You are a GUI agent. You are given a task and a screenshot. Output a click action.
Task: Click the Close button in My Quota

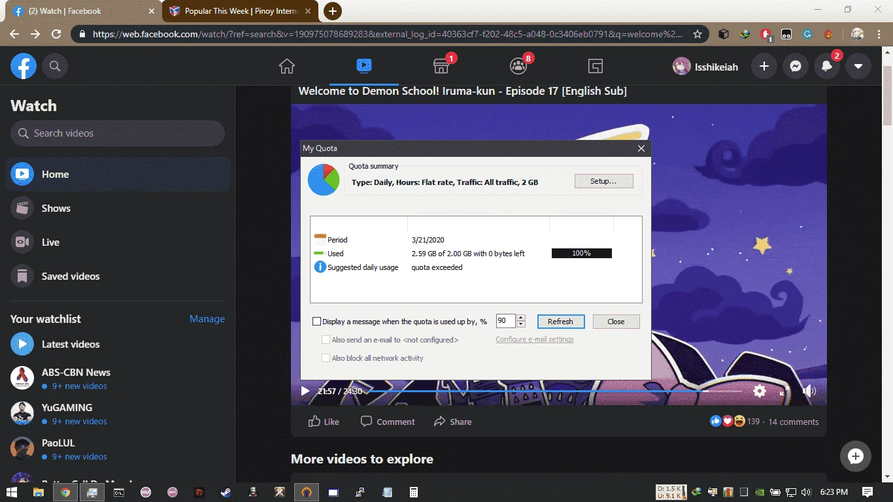[x=616, y=322]
